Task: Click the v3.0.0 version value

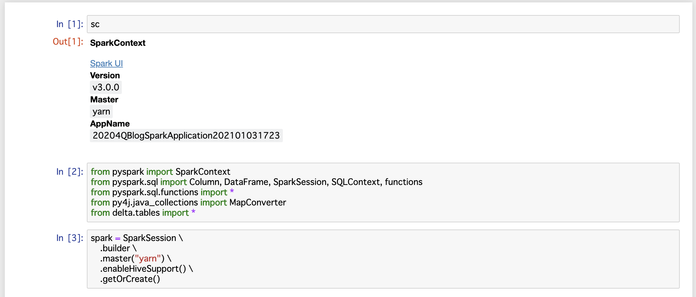Action: tap(106, 87)
